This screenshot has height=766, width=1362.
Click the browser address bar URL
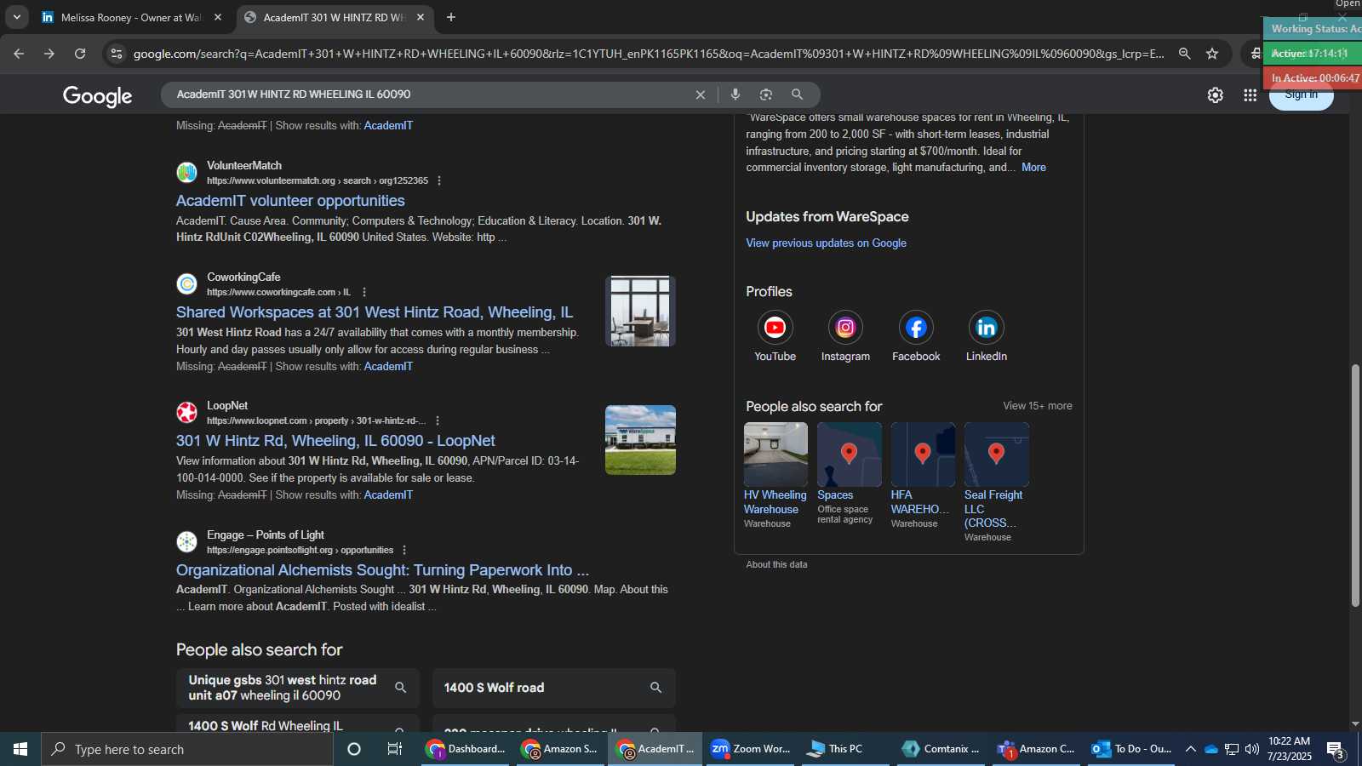click(x=649, y=54)
